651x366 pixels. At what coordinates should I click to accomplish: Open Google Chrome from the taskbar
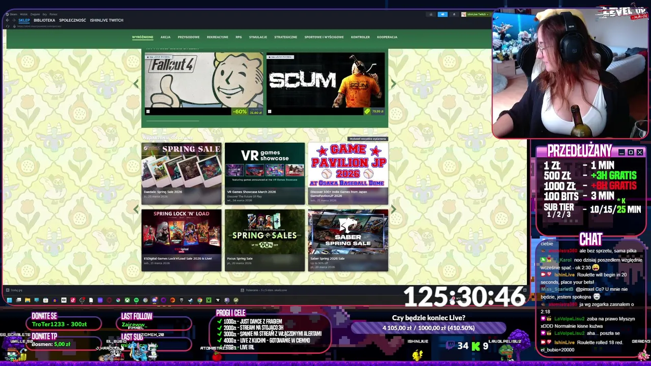200,300
